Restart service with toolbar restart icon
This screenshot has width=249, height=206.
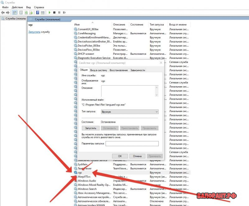click(x=64, y=12)
